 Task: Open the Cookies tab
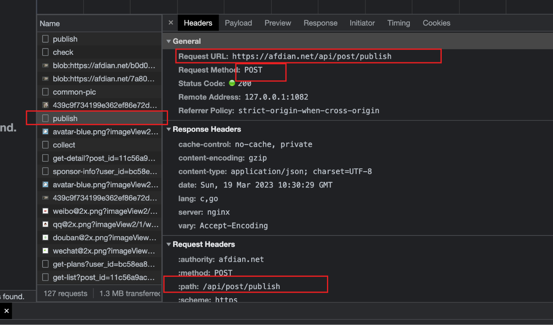436,23
